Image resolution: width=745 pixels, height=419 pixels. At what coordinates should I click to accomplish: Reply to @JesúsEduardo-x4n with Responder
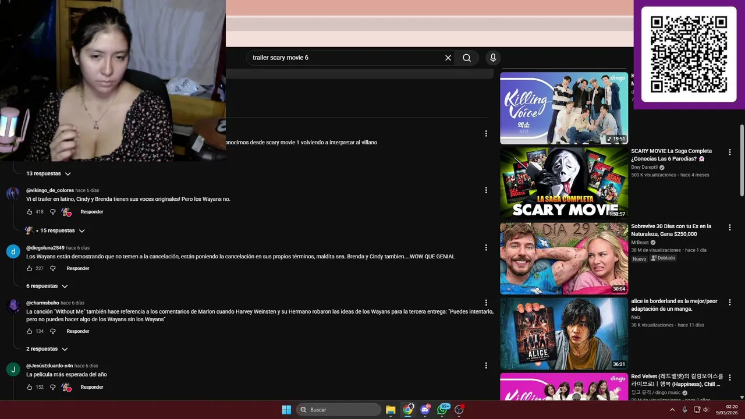click(x=92, y=387)
